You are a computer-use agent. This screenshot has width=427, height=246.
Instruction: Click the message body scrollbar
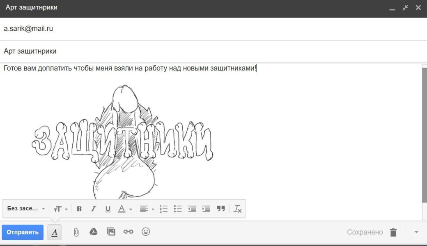pyautogui.click(x=425, y=135)
